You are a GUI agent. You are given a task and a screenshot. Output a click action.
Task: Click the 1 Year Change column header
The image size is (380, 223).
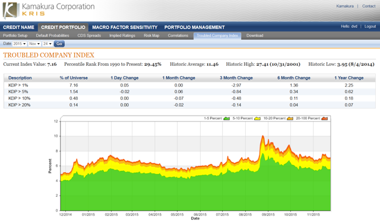pyautogui.click(x=349, y=78)
